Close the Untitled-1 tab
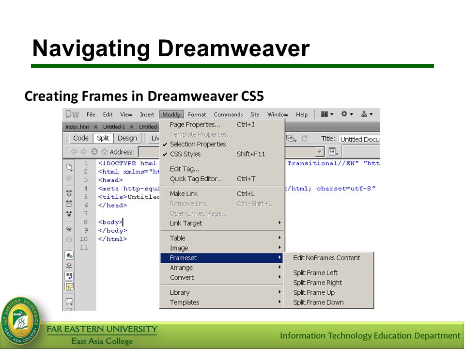The width and height of the screenshot is (465, 349). tap(131, 127)
